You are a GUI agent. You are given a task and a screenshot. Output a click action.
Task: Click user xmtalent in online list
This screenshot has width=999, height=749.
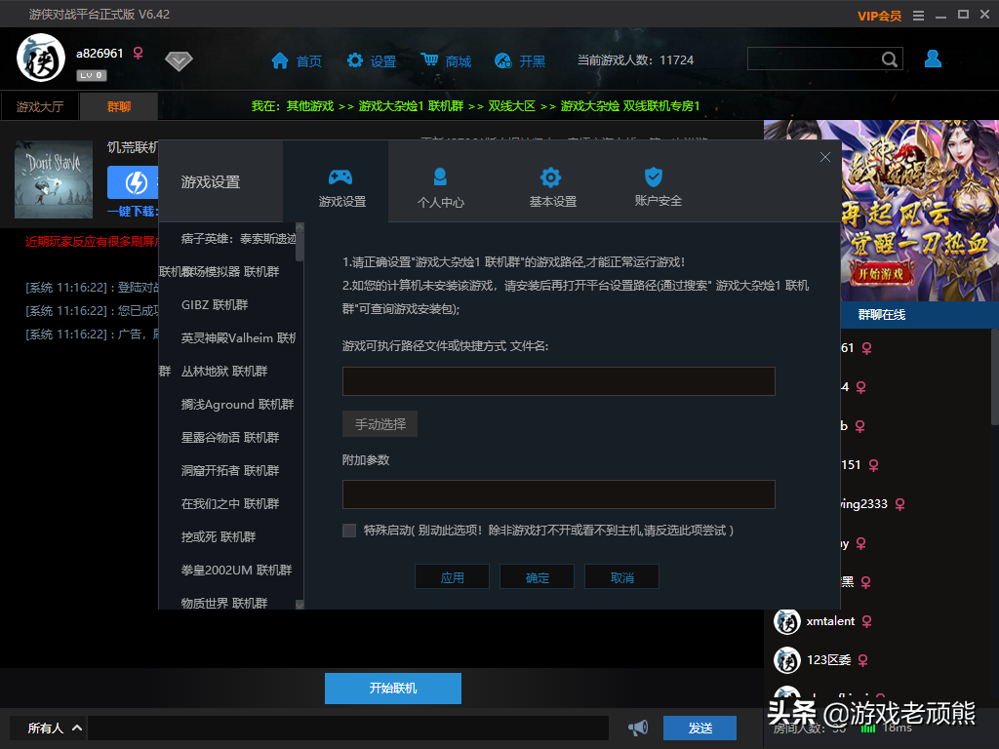830,621
